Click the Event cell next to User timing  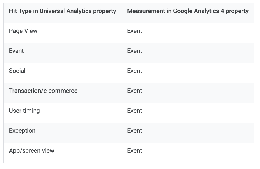point(188,113)
